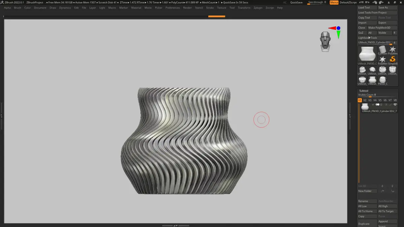
Task: Click the large UMesh_PM3D_C current tool thumbnail
Action: [367, 55]
